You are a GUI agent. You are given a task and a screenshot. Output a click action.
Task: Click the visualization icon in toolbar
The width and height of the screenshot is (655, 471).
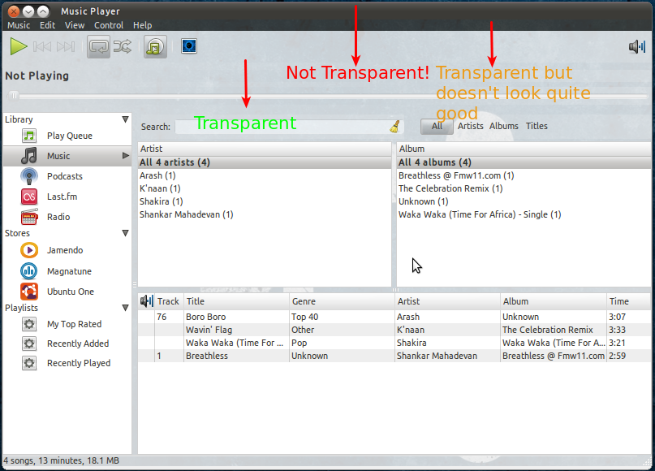tap(189, 47)
